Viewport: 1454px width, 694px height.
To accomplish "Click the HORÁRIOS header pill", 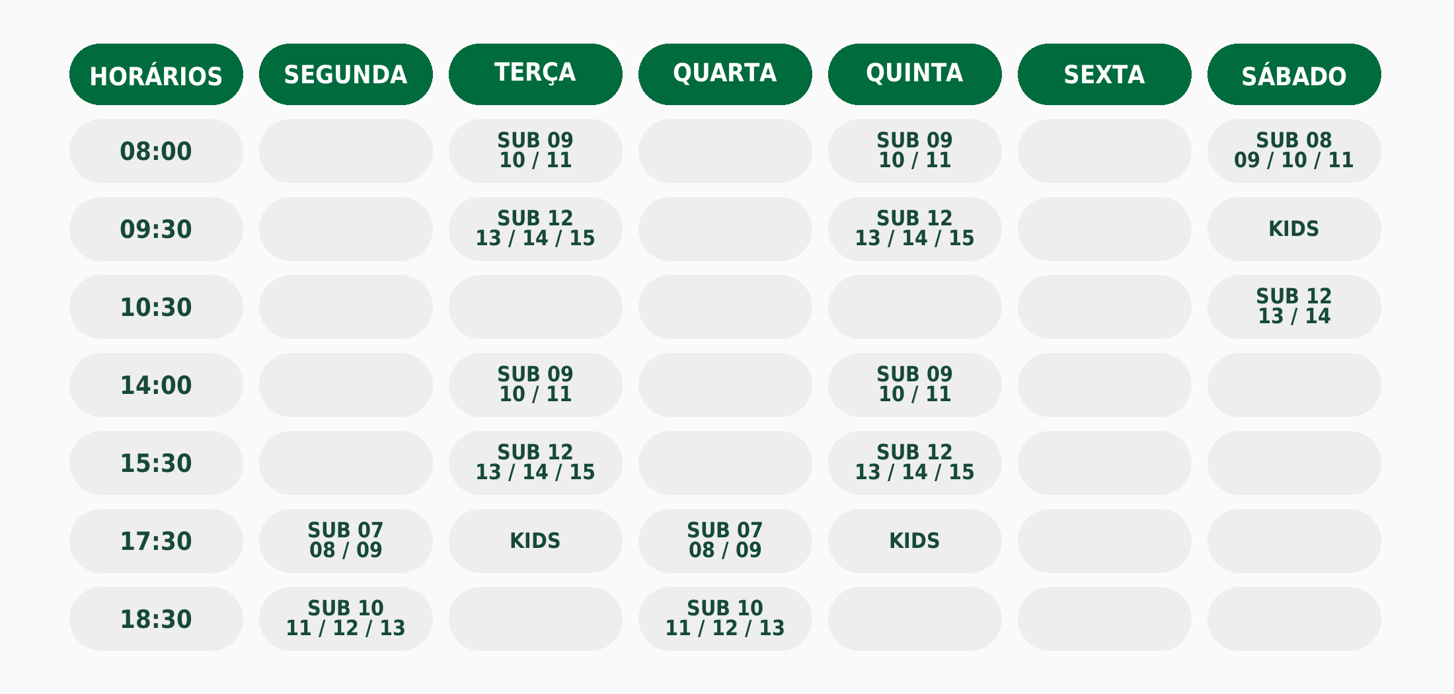I will click(156, 75).
